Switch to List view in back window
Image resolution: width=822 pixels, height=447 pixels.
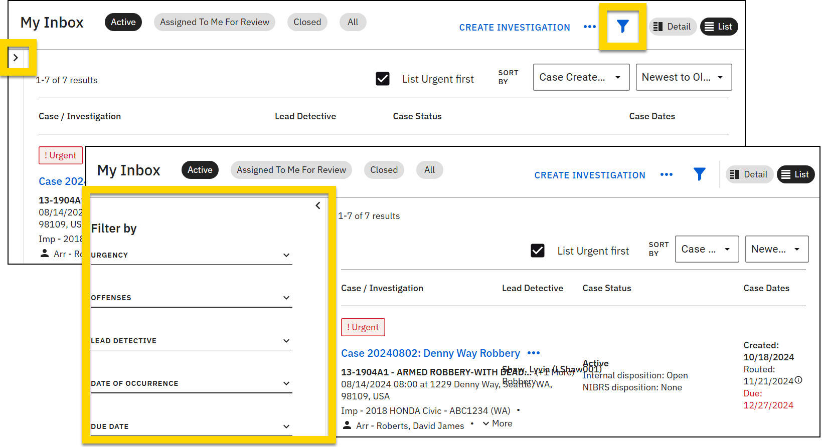(719, 27)
